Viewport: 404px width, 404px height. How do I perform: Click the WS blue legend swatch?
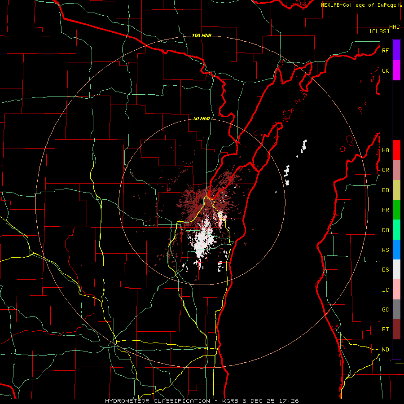[396, 250]
